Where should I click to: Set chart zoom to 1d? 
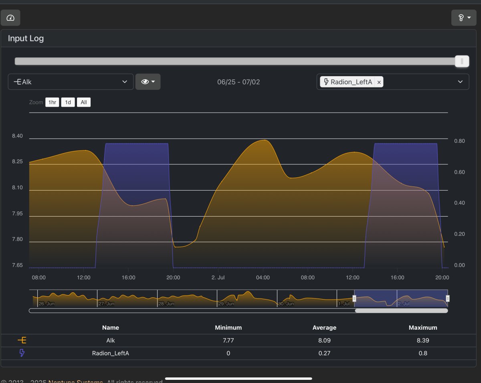[x=68, y=102]
